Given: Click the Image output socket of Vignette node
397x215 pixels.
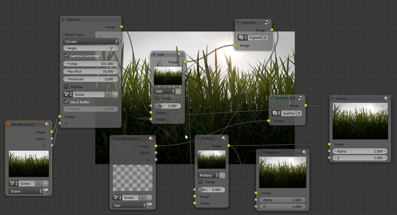Looking at the screenshot, I should coord(272,30).
